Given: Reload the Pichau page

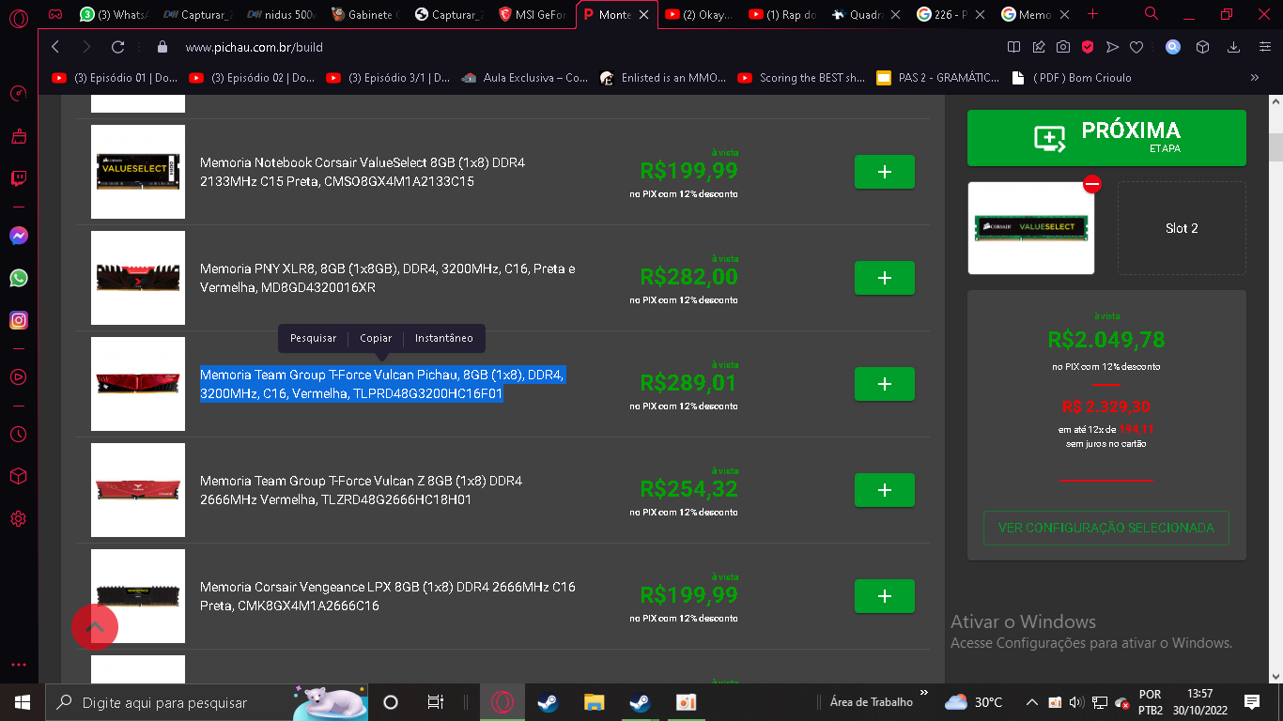Looking at the screenshot, I should [x=117, y=47].
